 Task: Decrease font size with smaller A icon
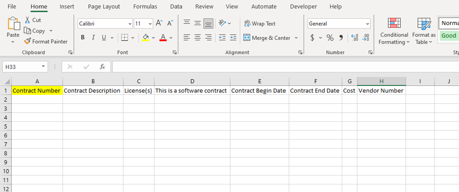(170, 23)
